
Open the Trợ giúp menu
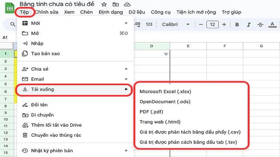(x=232, y=12)
